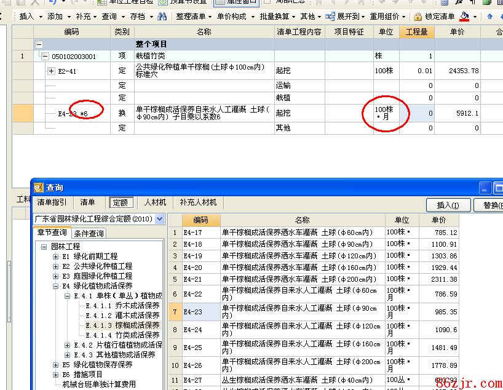Expand the E1 绿化前期工程 tree node

55,257
